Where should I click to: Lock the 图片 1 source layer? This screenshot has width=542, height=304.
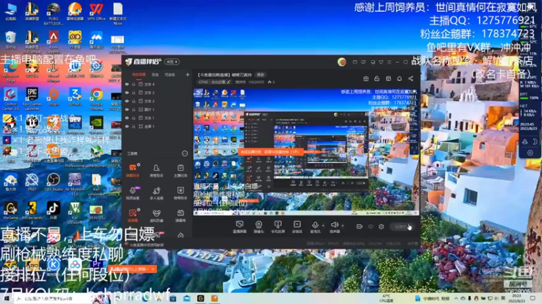133,109
